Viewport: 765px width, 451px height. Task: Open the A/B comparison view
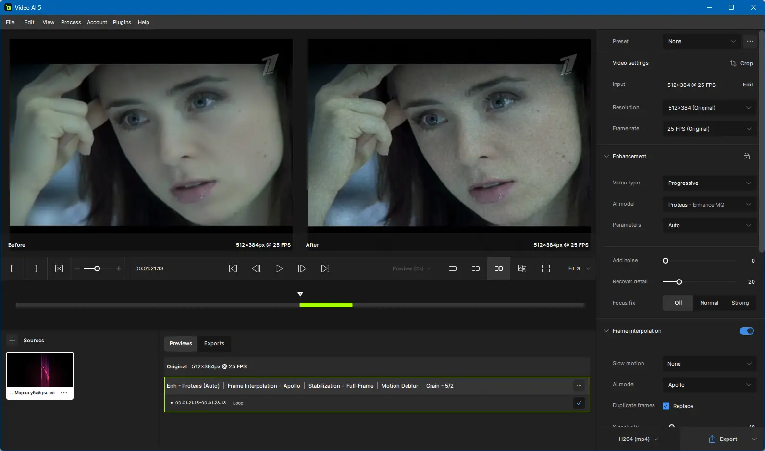click(522, 268)
